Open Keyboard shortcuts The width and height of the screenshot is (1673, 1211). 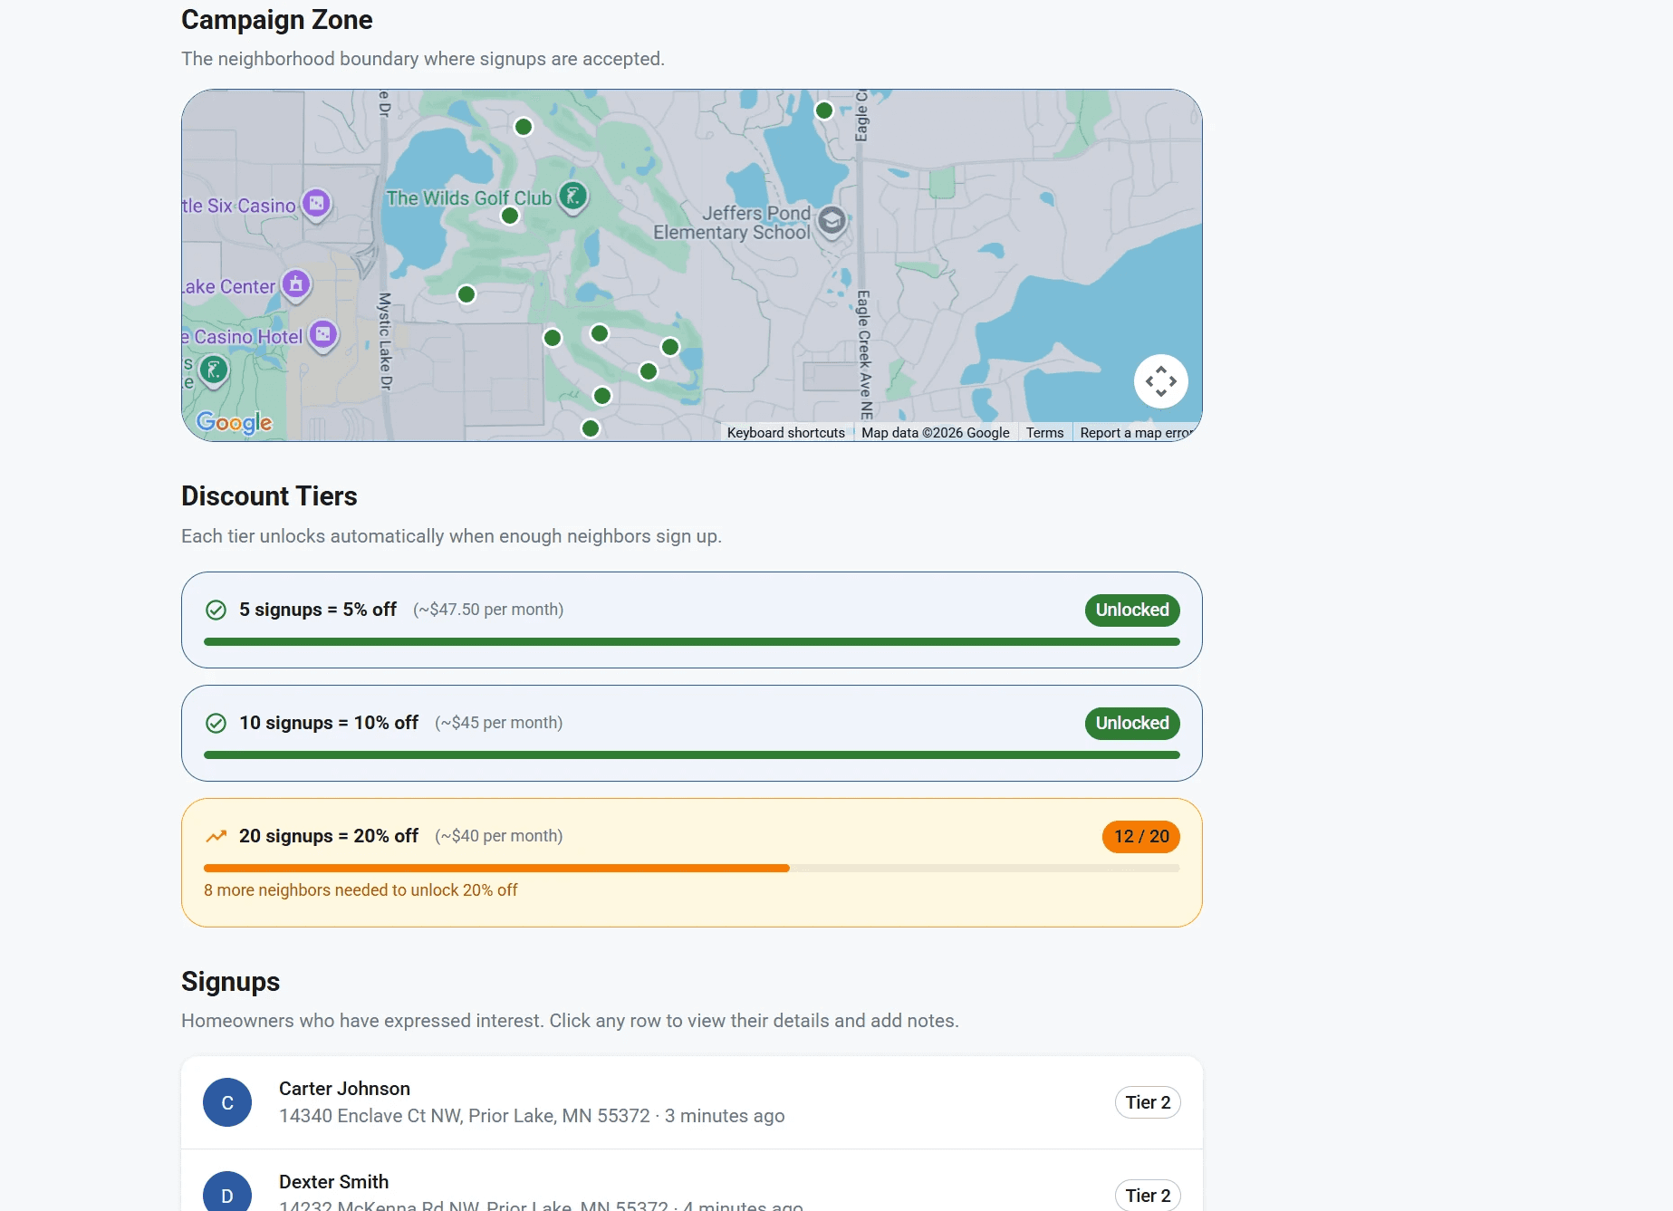tap(784, 432)
